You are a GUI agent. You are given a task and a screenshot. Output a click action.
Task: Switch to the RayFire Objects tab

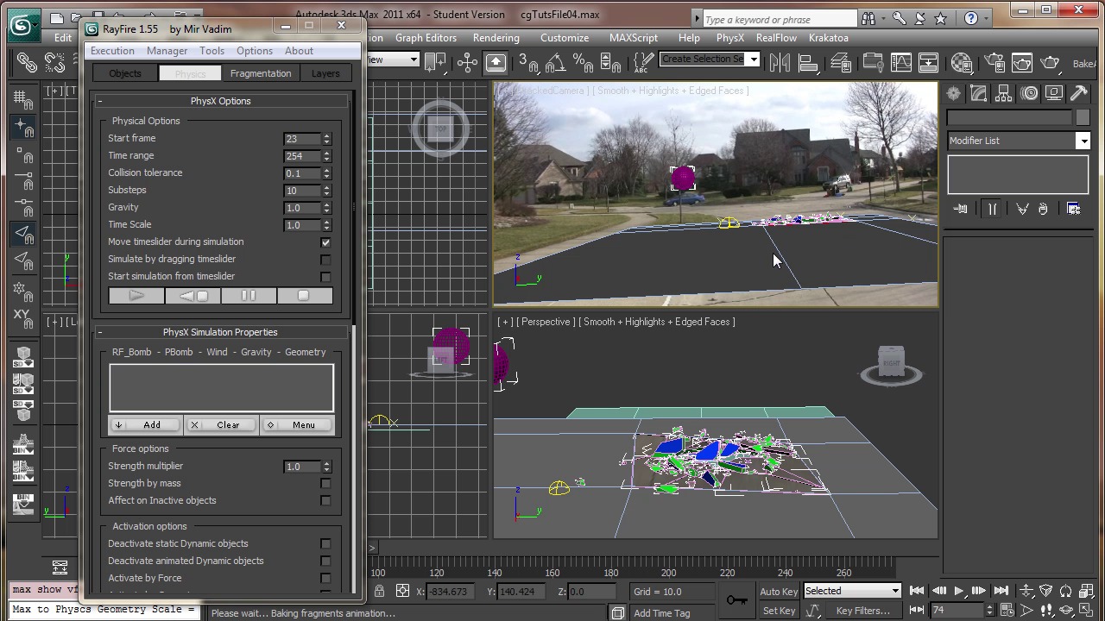point(125,73)
